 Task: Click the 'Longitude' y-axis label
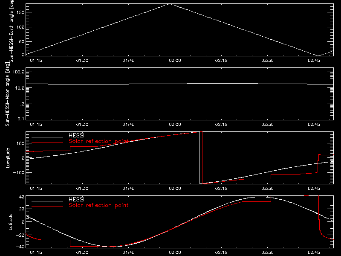tap(8, 158)
